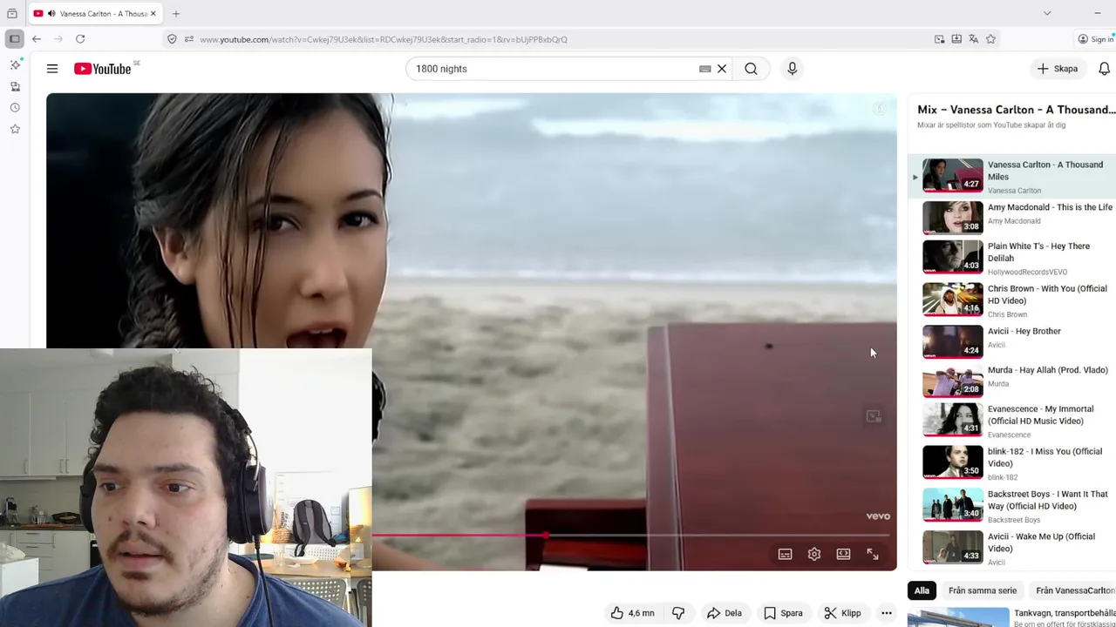Start voice search with microphone

pos(792,69)
